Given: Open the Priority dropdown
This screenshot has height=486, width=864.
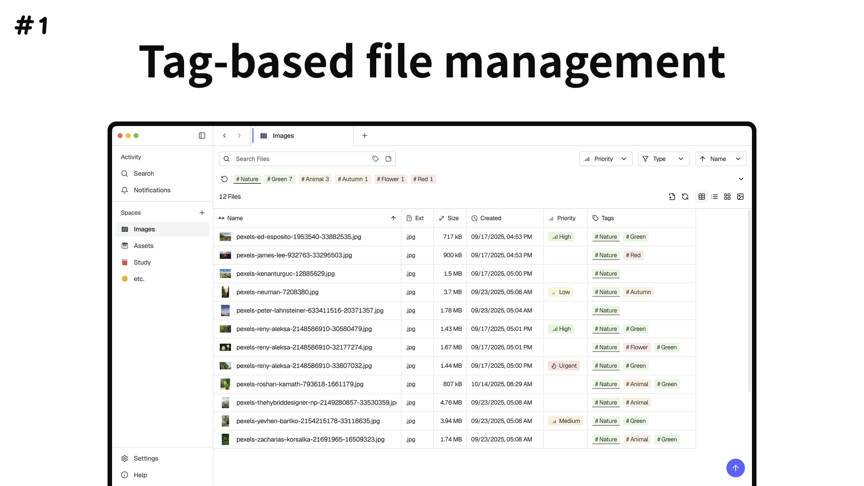Looking at the screenshot, I should [x=605, y=158].
